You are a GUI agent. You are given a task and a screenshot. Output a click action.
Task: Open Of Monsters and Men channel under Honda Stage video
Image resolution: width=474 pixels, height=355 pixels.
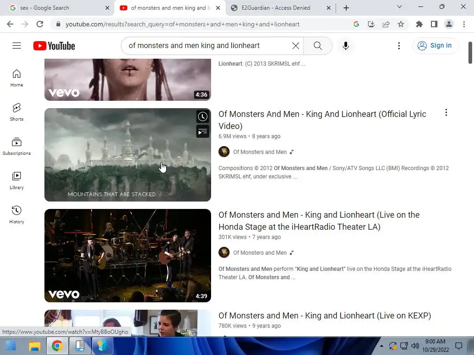click(260, 253)
